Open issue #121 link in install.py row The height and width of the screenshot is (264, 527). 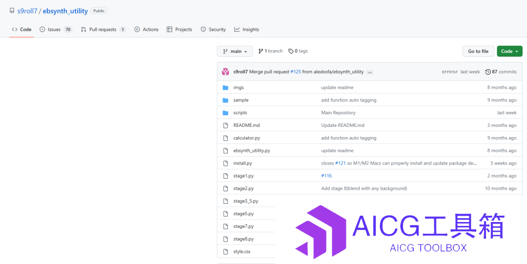[341, 163]
